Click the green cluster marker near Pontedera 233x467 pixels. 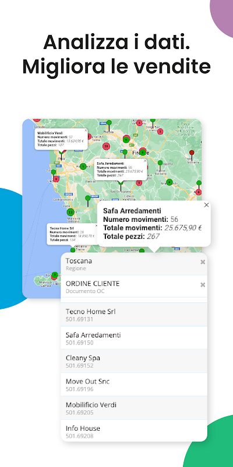[x=83, y=166]
